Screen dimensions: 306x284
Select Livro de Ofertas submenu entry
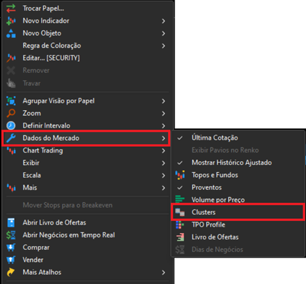pyautogui.click(x=238, y=237)
